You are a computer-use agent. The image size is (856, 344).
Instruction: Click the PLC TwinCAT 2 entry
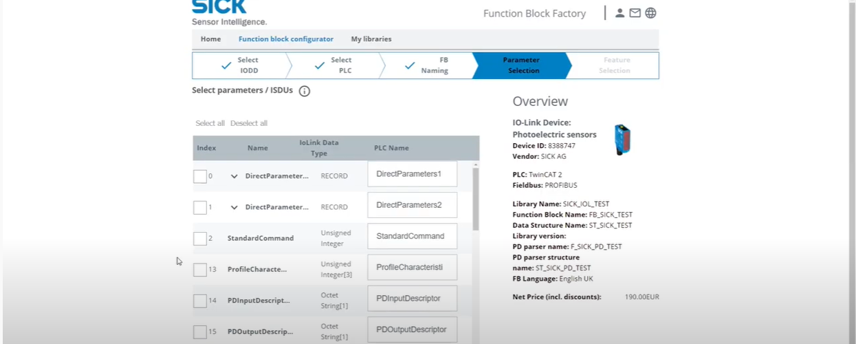pos(537,175)
